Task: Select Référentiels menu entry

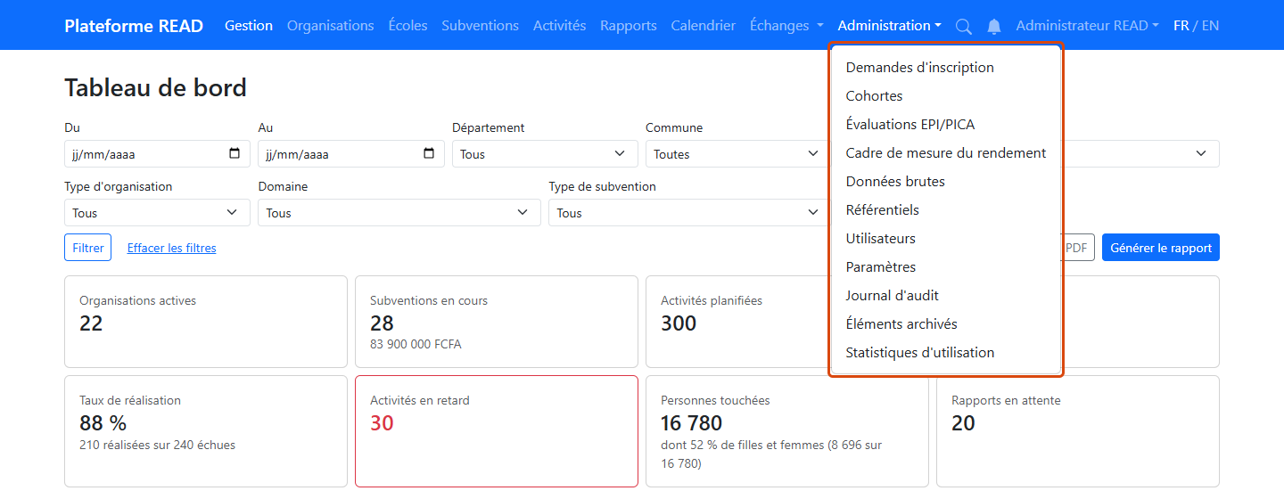Action: coord(945,209)
